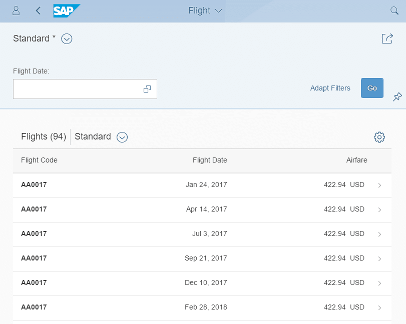Toggle the pin header icon
The image size is (406, 324).
pyautogui.click(x=397, y=97)
